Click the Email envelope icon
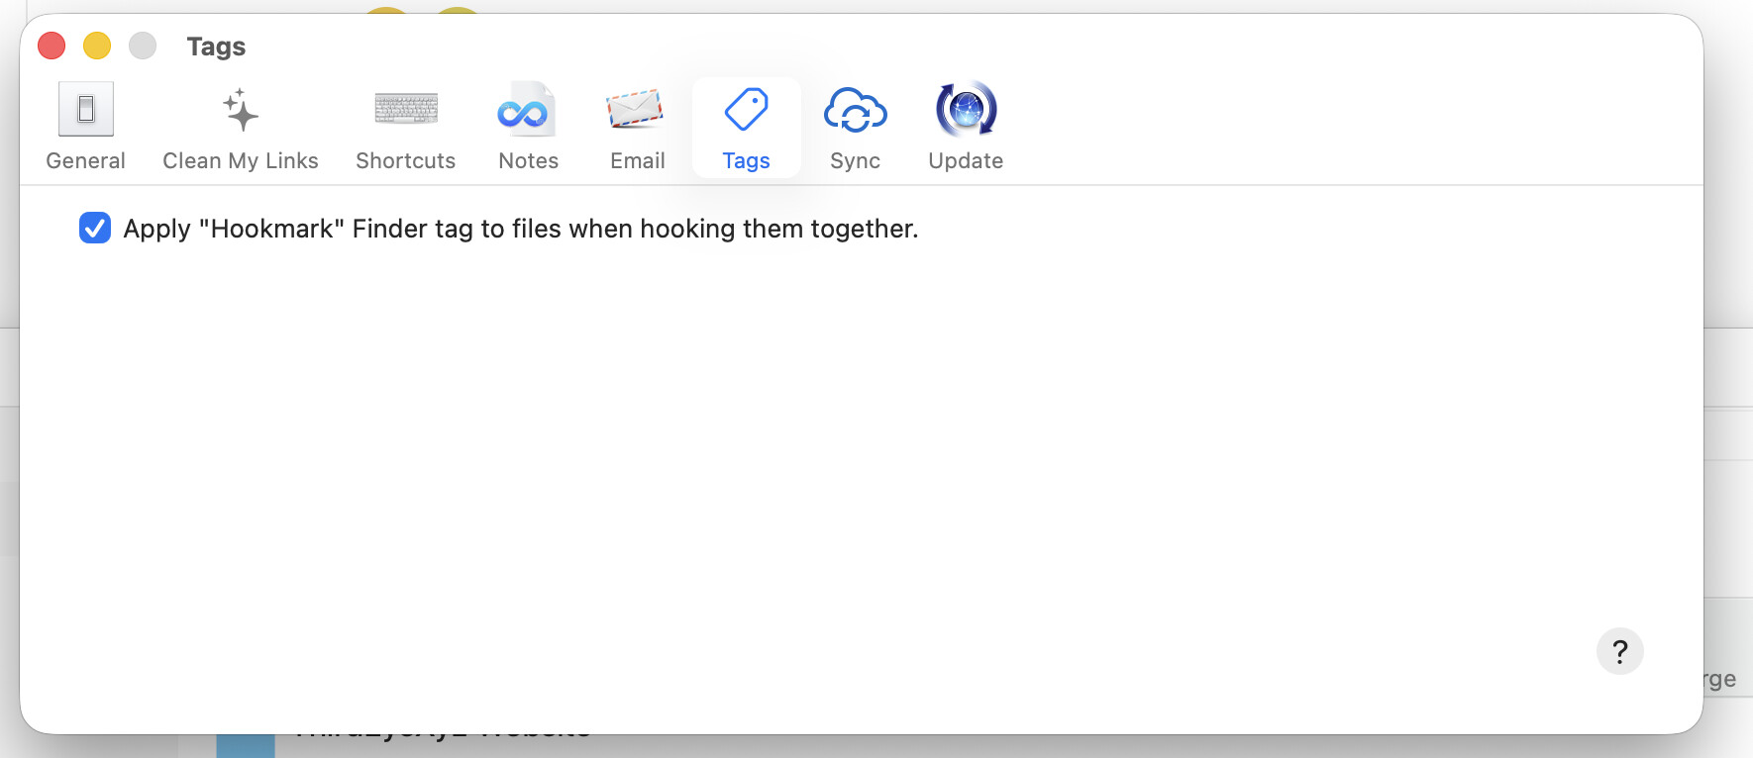 [636, 109]
